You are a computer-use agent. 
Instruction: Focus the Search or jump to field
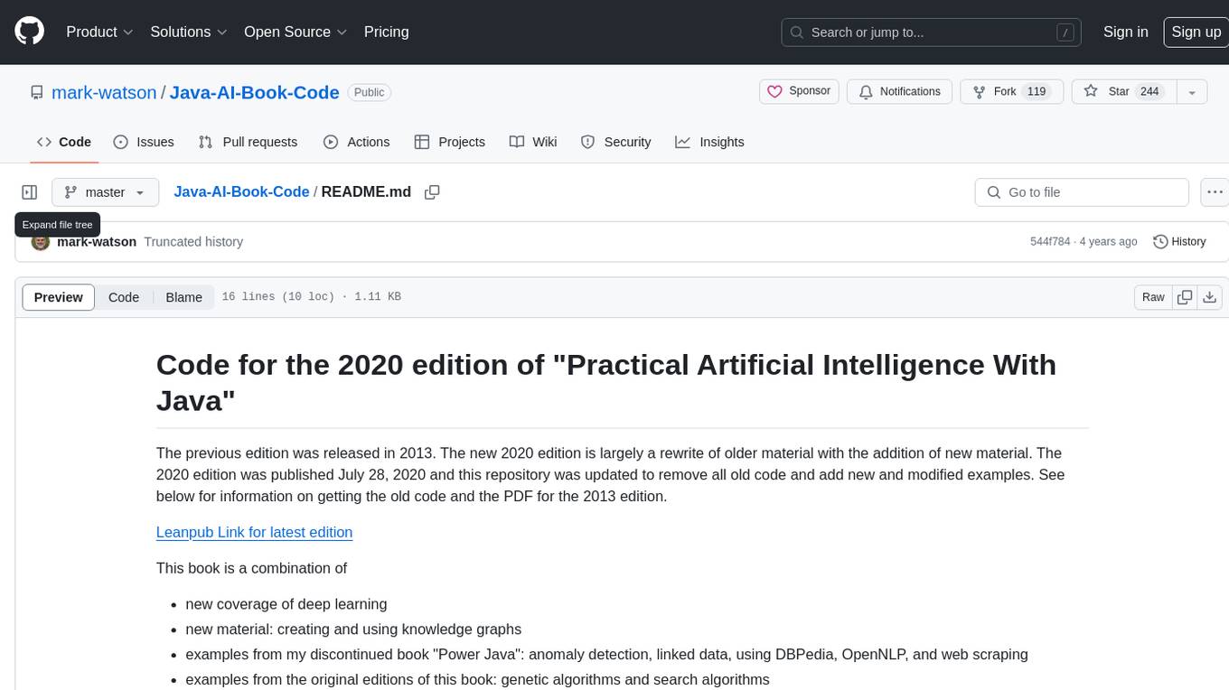(931, 33)
